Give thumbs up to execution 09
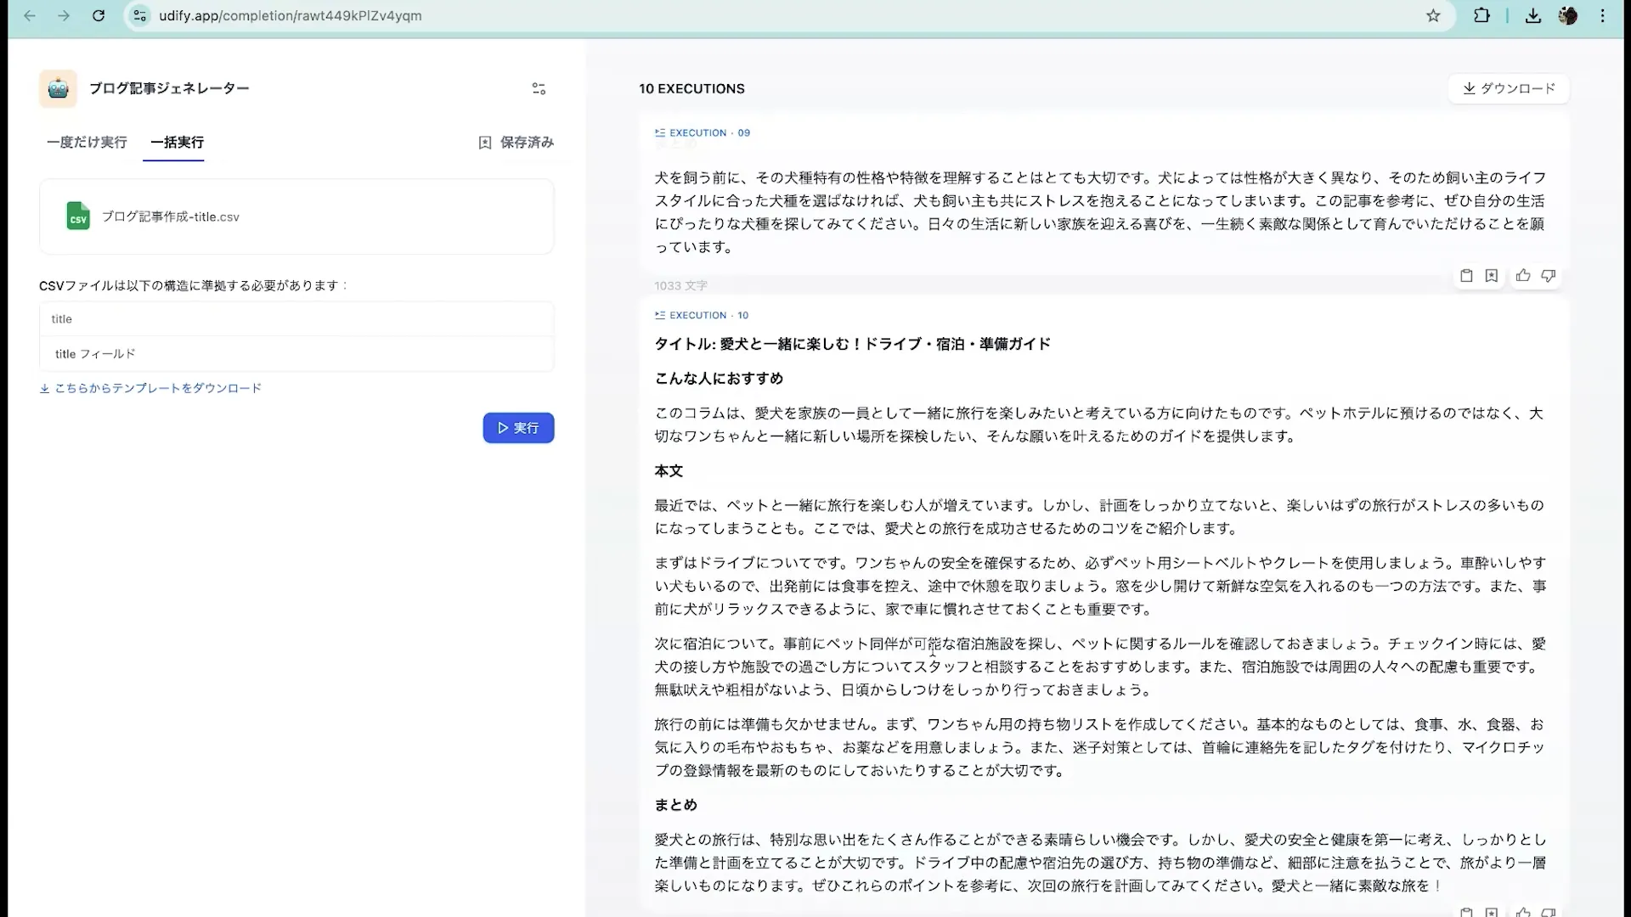 (x=1522, y=276)
